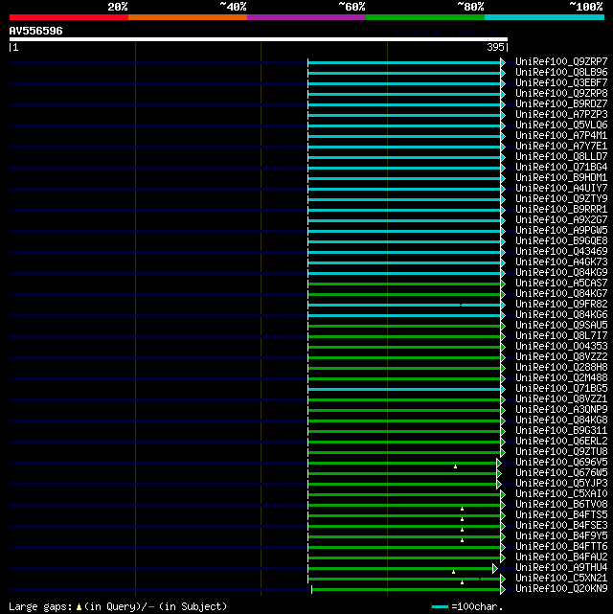Select the UniRef100_B9HDM1 label
This screenshot has height=614, width=613.
561,178
